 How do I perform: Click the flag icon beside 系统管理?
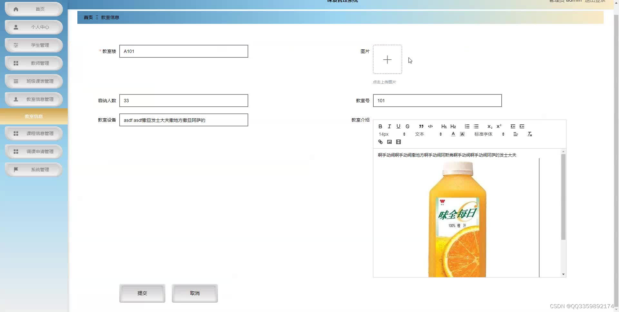pos(16,170)
